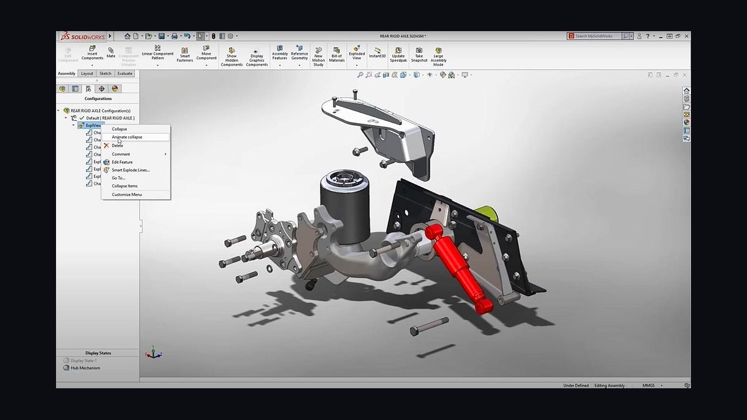This screenshot has width=747, height=420.
Task: Click the Smart Fasteners tool
Action: tap(185, 55)
